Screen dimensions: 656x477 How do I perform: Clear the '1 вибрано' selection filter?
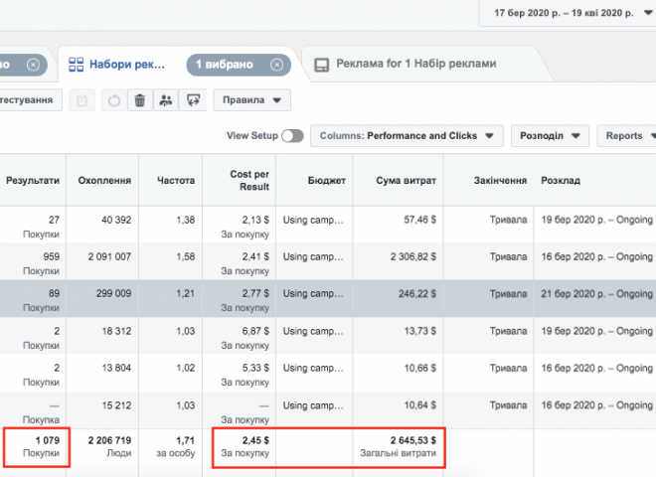point(276,65)
